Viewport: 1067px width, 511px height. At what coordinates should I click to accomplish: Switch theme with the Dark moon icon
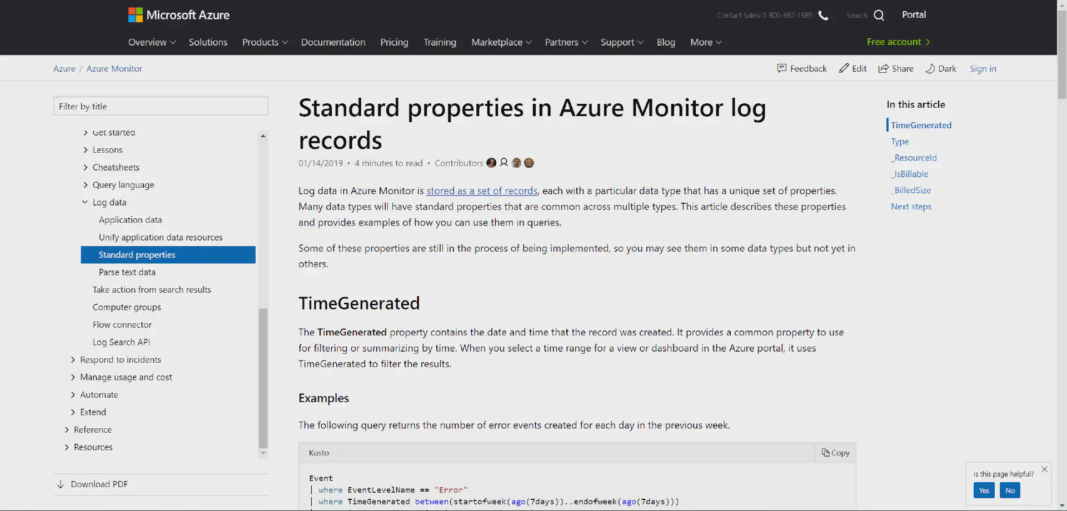pyautogui.click(x=930, y=68)
